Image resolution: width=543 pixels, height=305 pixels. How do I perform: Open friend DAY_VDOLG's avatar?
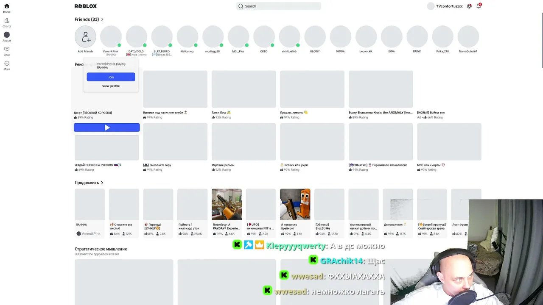point(136,36)
